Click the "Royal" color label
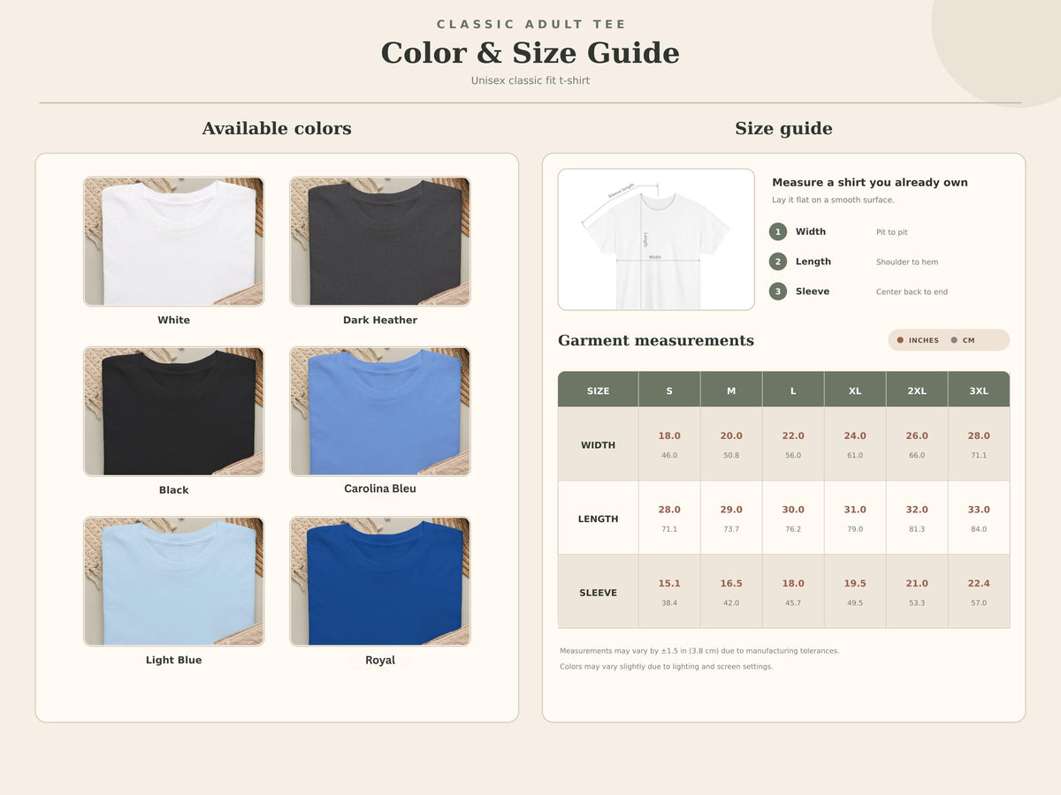Screen dimensions: 1061x795 point(380,661)
